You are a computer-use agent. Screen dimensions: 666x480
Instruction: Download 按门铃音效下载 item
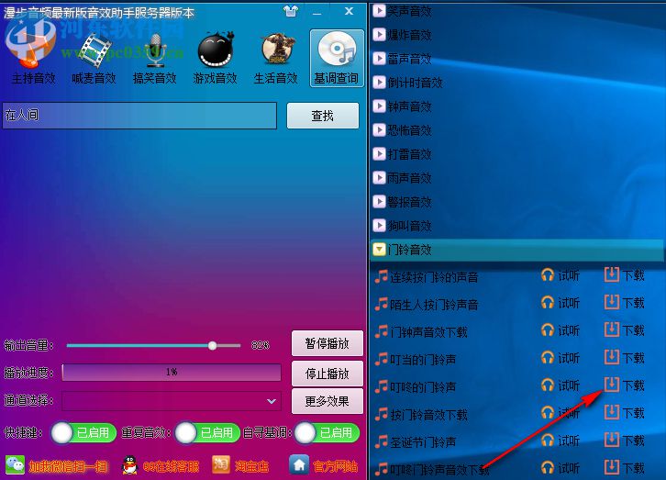click(625, 413)
